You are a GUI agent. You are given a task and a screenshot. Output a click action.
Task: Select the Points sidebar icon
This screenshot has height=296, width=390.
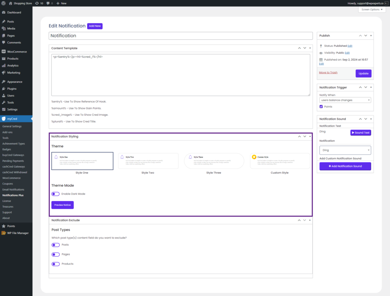pos(4,226)
